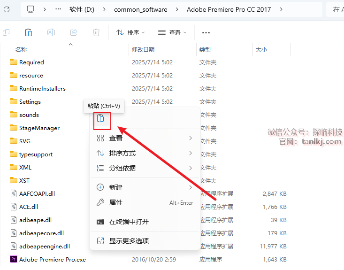The width and height of the screenshot is (344, 270).
Task: Select the XST folder icon
Action: [x=14, y=180]
